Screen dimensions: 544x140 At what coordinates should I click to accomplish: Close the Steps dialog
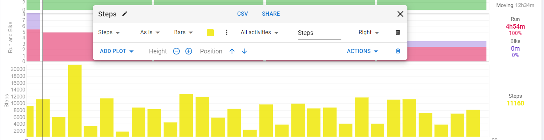tap(400, 14)
